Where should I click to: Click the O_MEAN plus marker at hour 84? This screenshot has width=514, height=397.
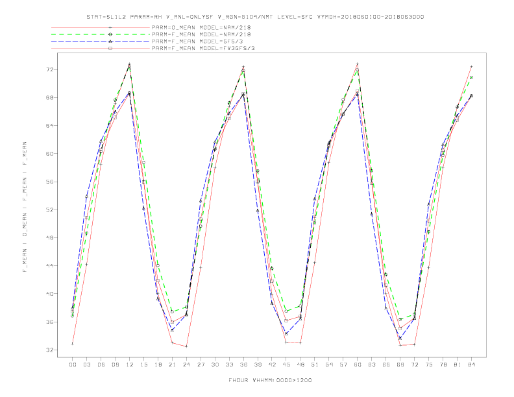coord(471,67)
